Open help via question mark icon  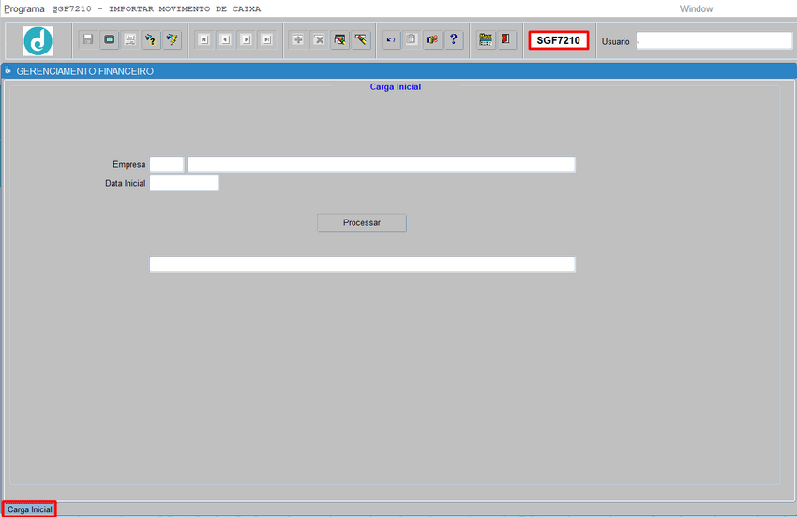(454, 39)
